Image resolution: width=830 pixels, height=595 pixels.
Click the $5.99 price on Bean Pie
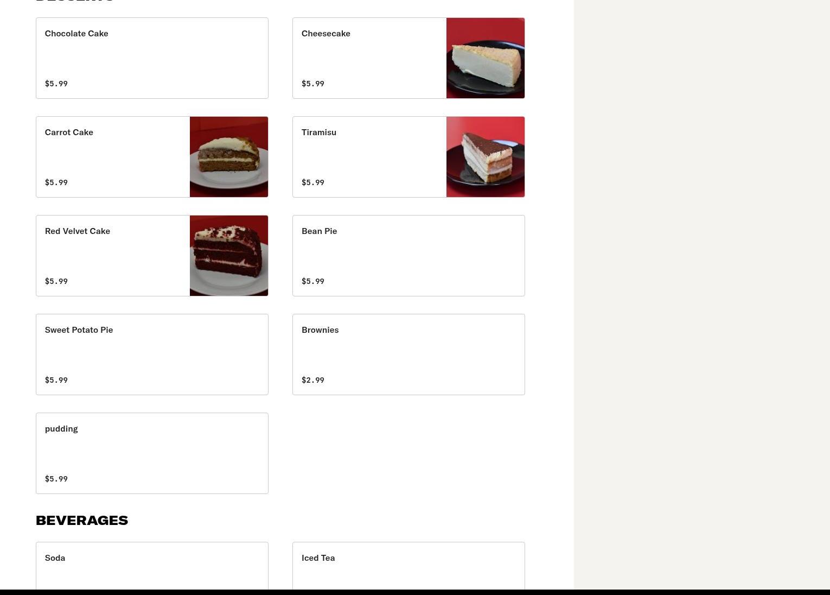tap(313, 281)
